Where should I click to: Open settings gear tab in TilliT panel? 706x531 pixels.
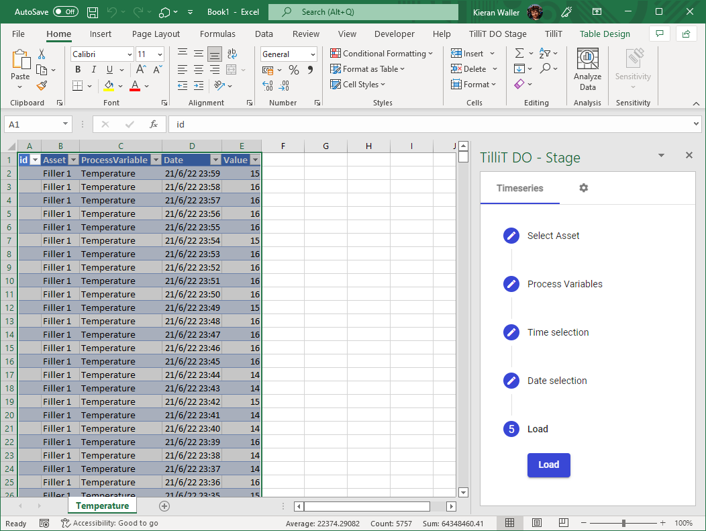tap(583, 188)
